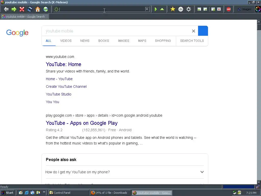261x196 pixels.
Task: Click the globe icon in the toolbar
Action: (x=46, y=9)
